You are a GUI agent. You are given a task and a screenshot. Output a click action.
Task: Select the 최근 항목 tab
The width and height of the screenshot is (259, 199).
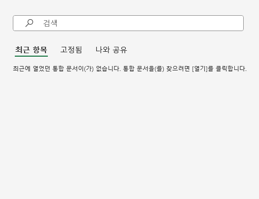pos(31,50)
